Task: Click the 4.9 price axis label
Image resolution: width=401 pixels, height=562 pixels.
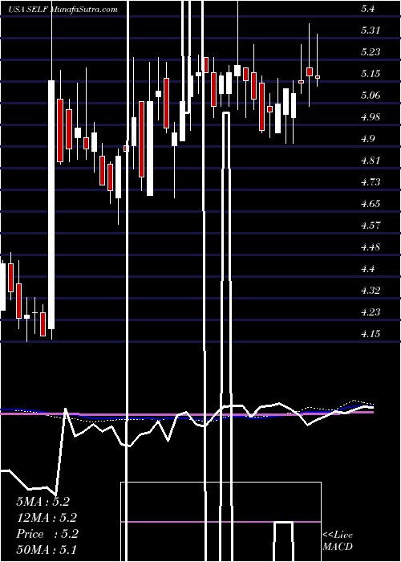Action: [x=367, y=139]
